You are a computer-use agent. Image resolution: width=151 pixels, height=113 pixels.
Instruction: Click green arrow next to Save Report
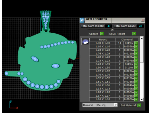[134, 34]
